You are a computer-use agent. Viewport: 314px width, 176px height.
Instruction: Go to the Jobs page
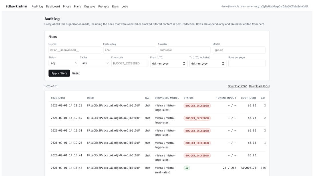tap(125, 6)
